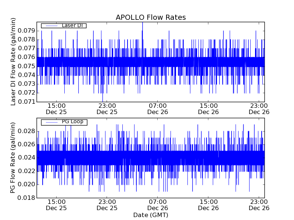Click '15:00 Dec 26' tick under PG Loop plot
The height and width of the screenshot is (220, 294).
coord(208,205)
